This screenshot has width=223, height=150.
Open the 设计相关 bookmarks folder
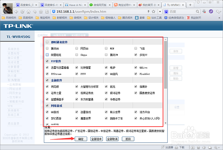[x=91, y=18]
